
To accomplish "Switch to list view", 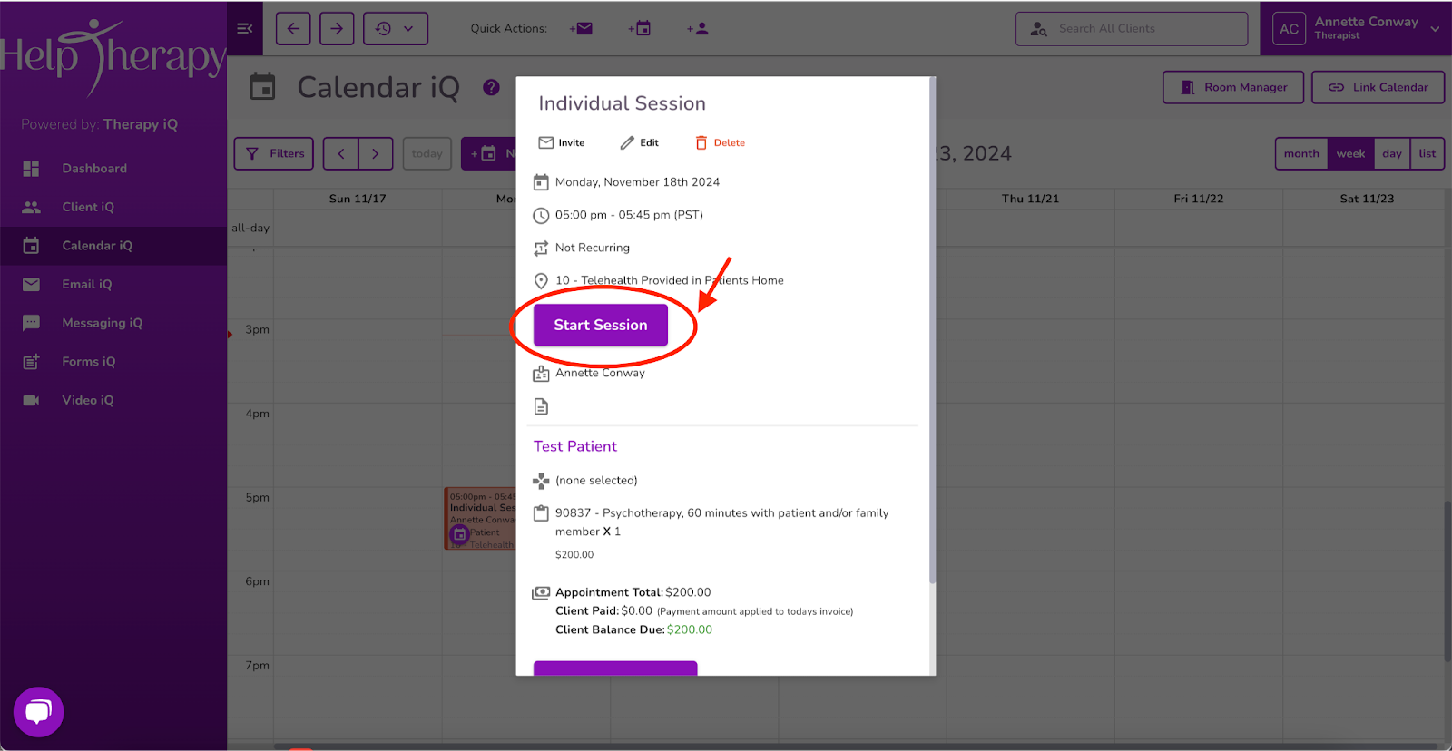I will tap(1427, 153).
